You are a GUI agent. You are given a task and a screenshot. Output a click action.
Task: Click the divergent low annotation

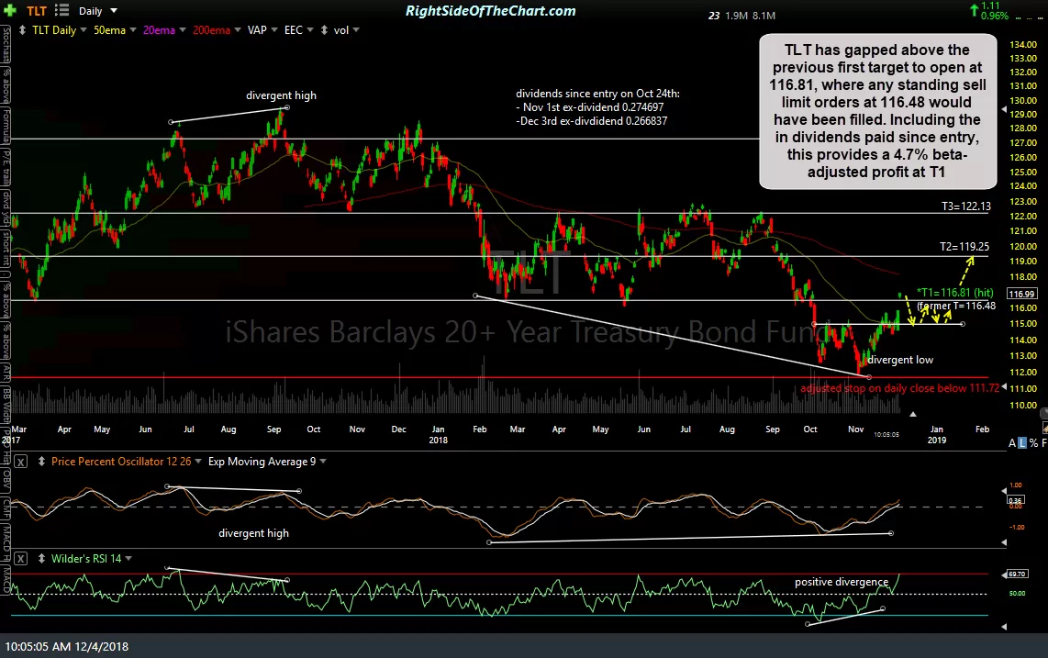coord(900,360)
